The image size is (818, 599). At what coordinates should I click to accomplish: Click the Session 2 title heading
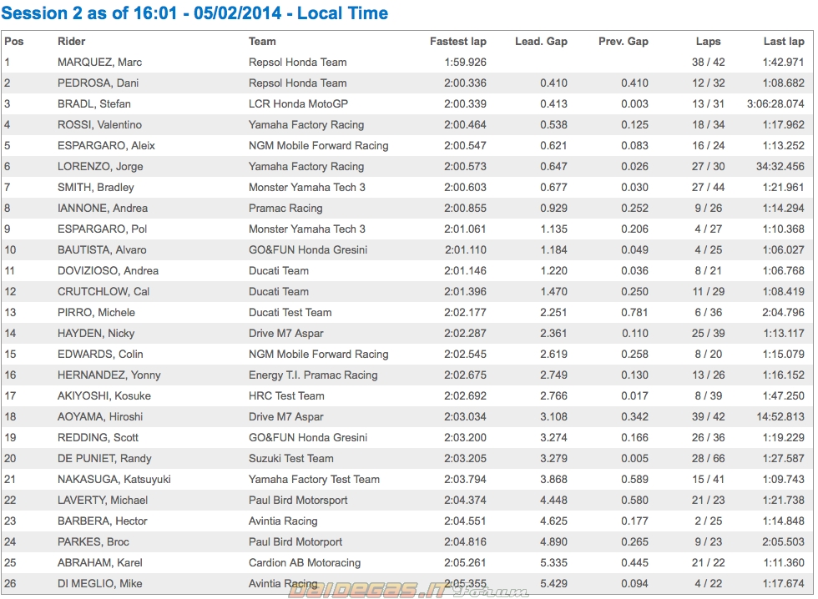click(195, 13)
